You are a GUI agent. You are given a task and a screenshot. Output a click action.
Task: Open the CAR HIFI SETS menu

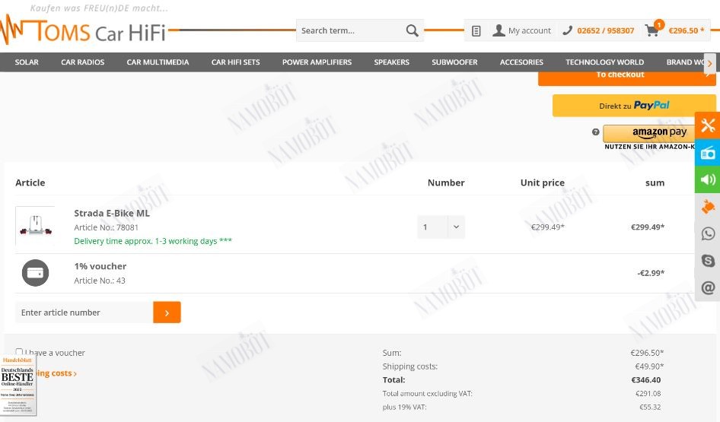pyautogui.click(x=236, y=62)
